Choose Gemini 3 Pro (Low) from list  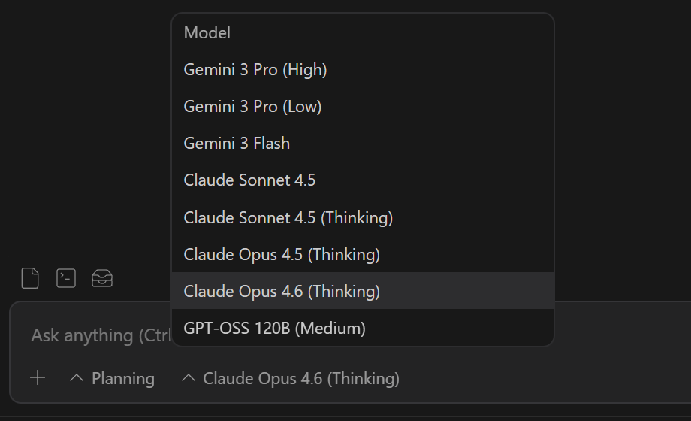(252, 107)
